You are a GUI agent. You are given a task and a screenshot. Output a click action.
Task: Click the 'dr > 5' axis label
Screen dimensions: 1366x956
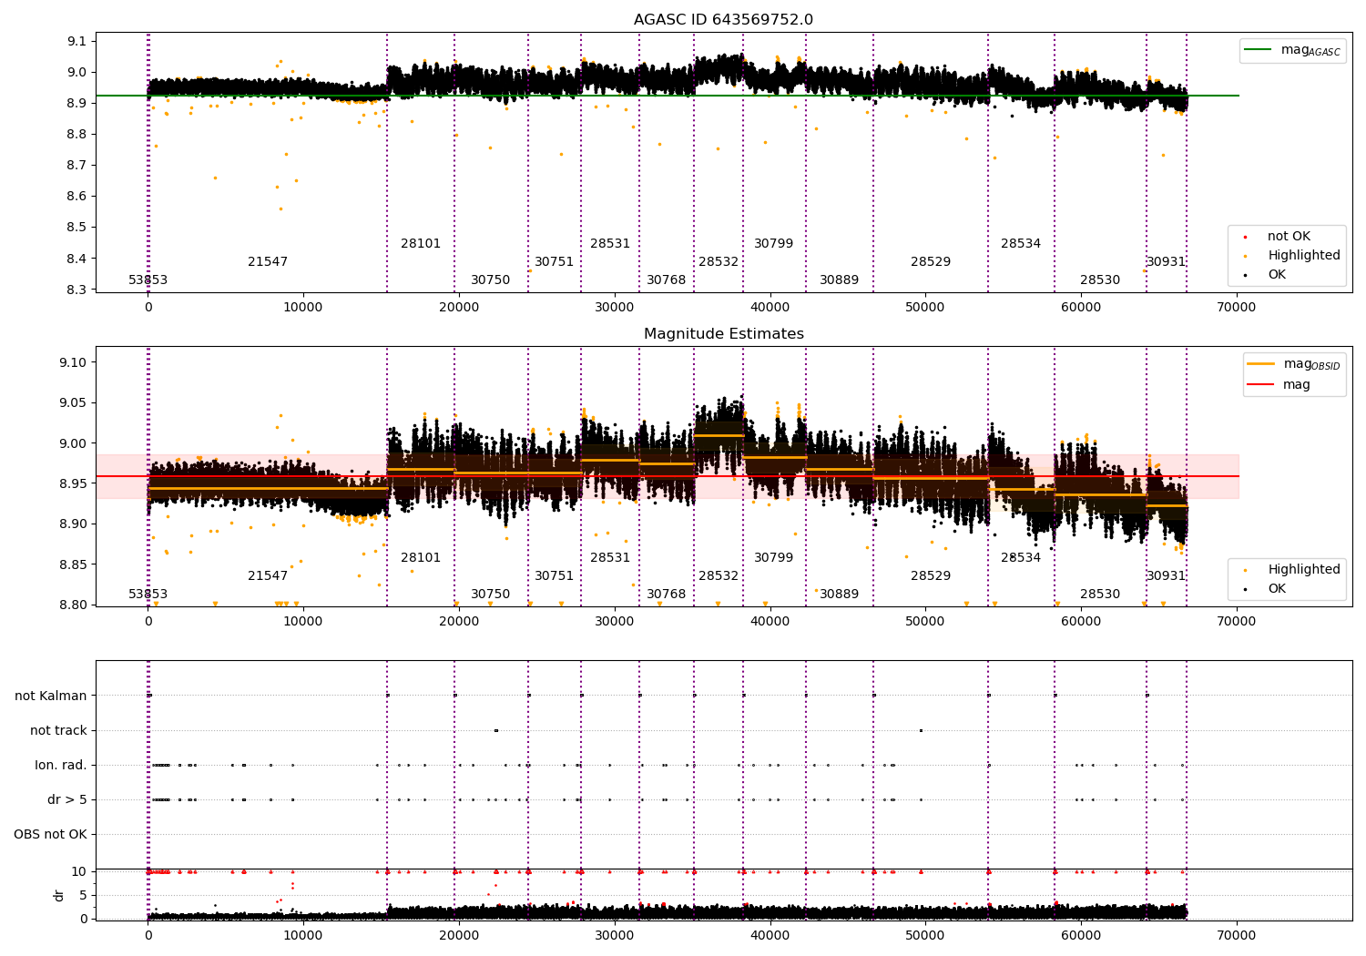[67, 800]
